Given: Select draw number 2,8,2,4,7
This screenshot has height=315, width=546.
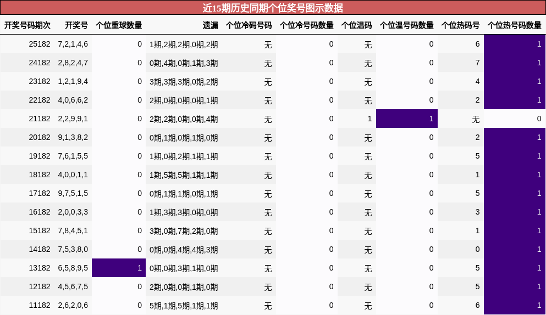Looking at the screenshot, I should pos(73,63).
